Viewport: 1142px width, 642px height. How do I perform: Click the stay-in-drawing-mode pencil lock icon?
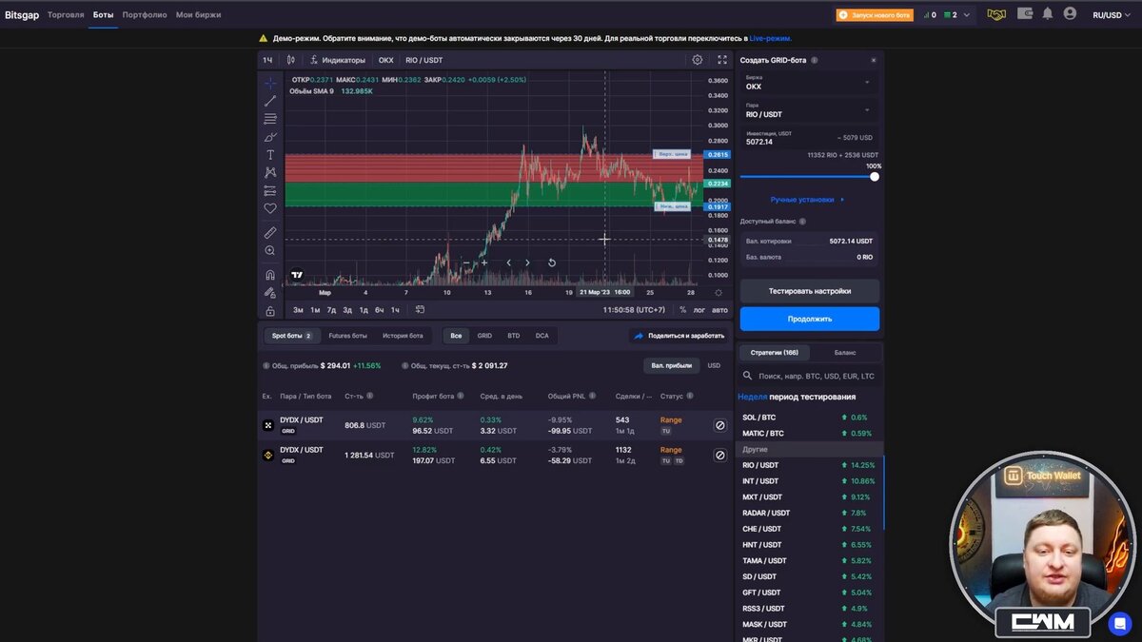click(x=270, y=293)
